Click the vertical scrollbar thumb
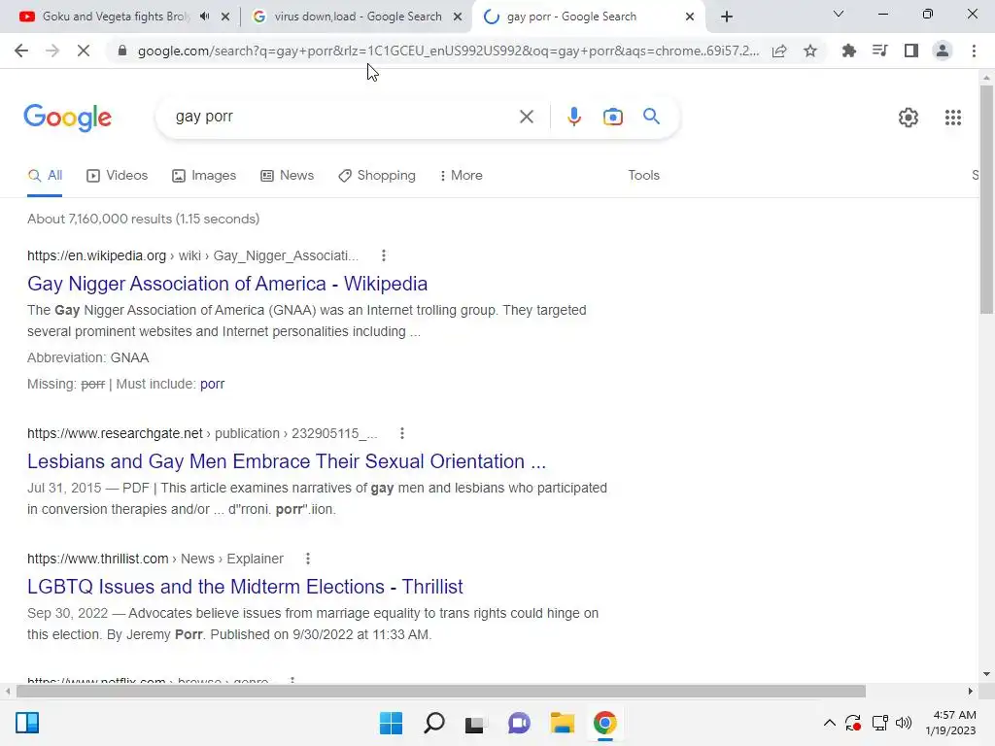Viewport: 995px width, 746px height. point(986,200)
